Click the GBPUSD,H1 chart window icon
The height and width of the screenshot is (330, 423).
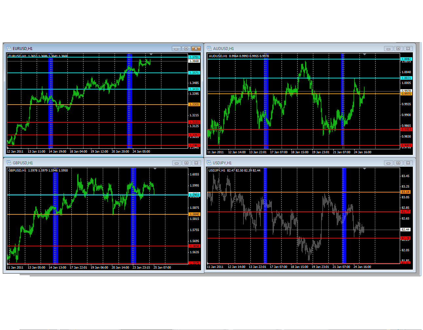click(9, 163)
